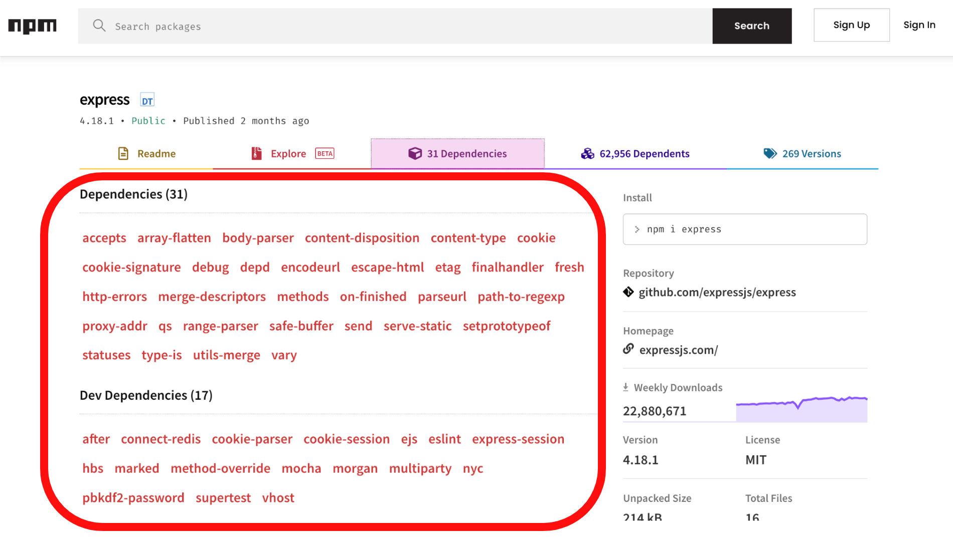Open the utils-merge dependency

(227, 355)
